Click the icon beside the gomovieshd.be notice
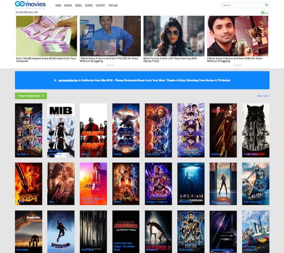This screenshot has width=284, height=253. (55, 81)
